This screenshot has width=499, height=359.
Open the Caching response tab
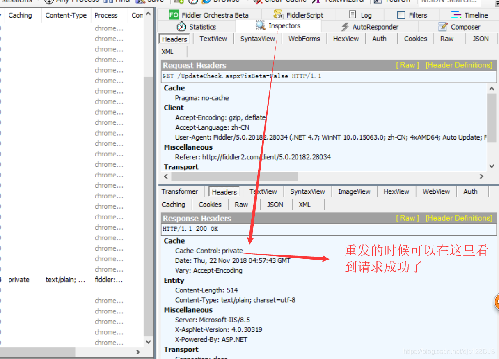click(173, 204)
